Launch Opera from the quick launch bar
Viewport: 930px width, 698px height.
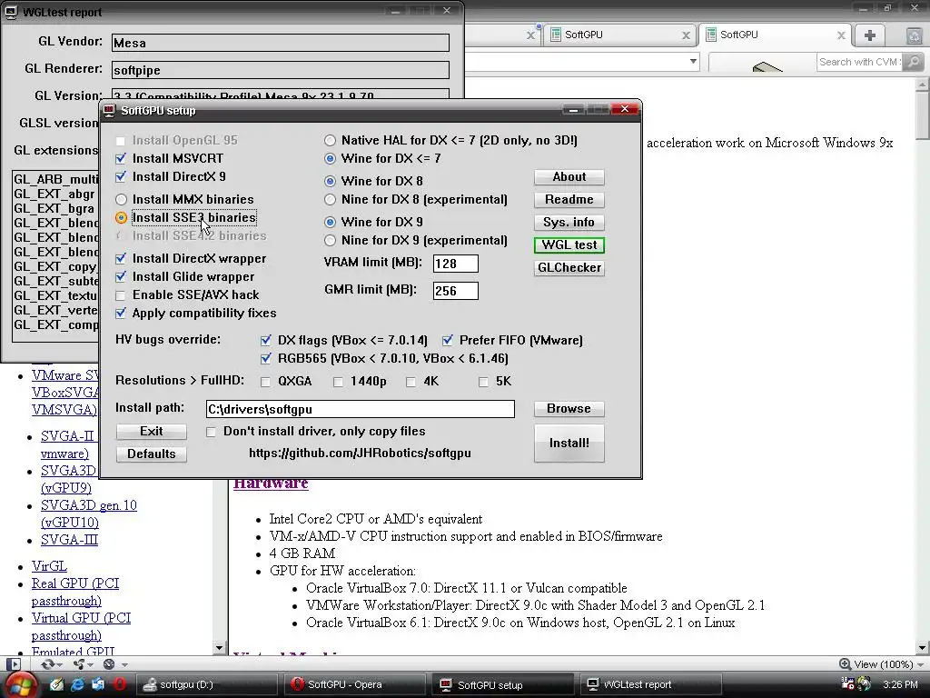119,684
